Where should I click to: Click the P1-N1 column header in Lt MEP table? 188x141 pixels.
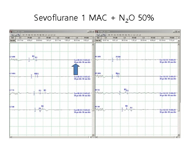point(30,38)
